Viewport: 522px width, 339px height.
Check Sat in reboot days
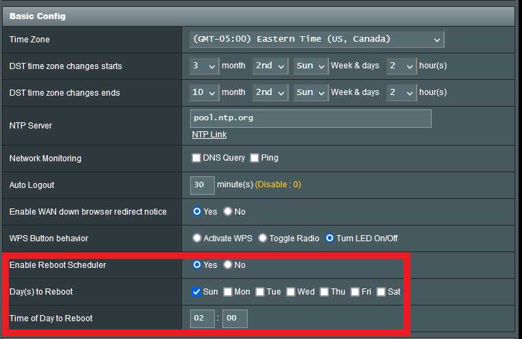[381, 292]
